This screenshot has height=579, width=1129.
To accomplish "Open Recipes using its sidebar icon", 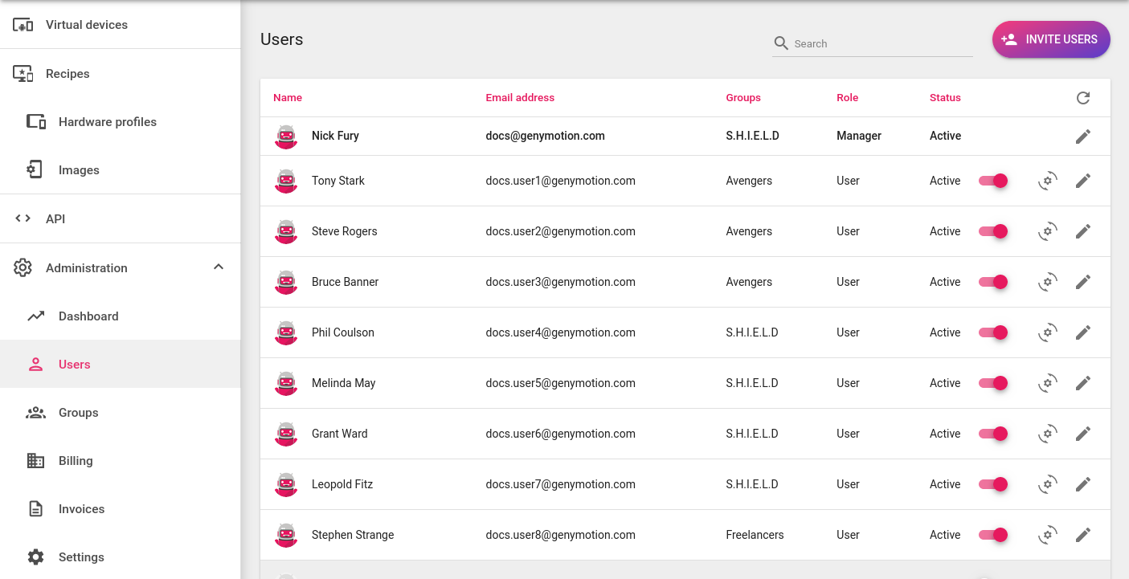I will (23, 73).
